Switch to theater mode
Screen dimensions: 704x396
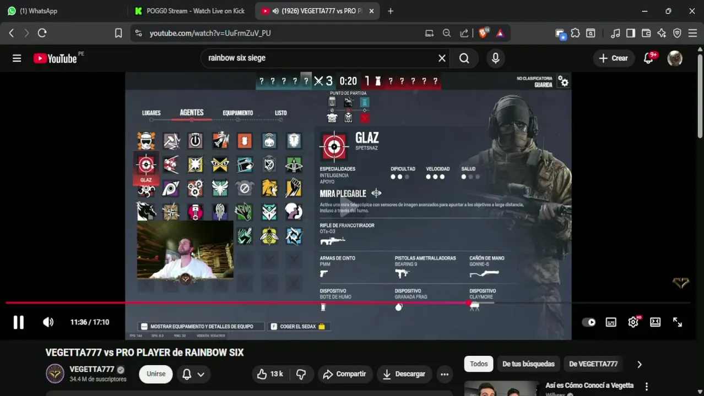point(655,322)
